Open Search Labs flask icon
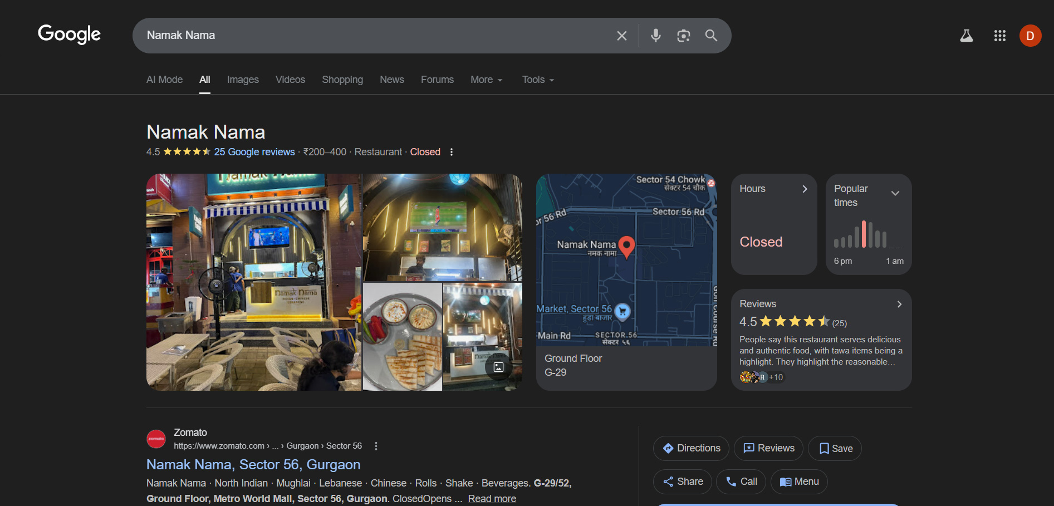The image size is (1054, 506). point(966,36)
